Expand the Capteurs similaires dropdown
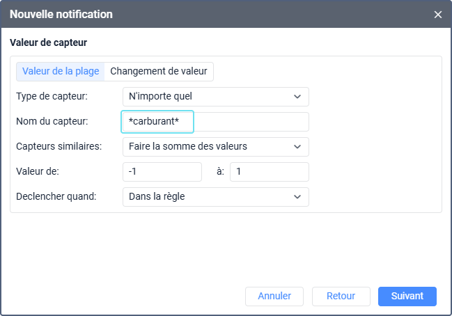 click(215, 147)
